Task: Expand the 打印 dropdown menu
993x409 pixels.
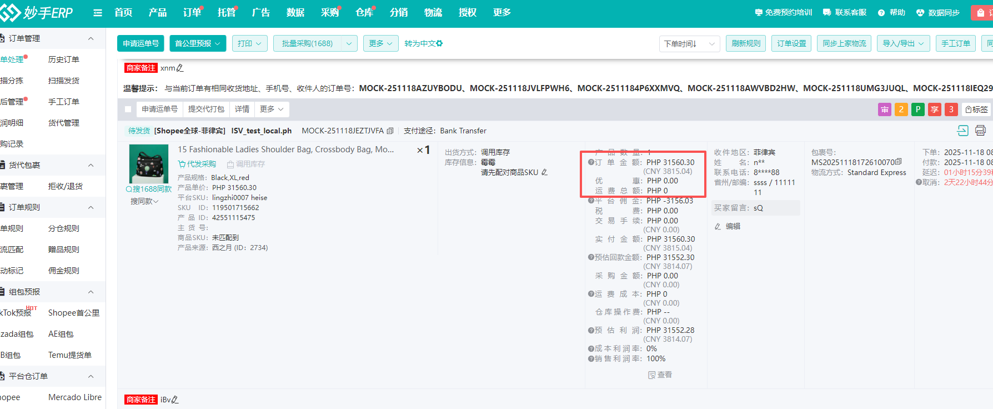Action: (x=249, y=43)
